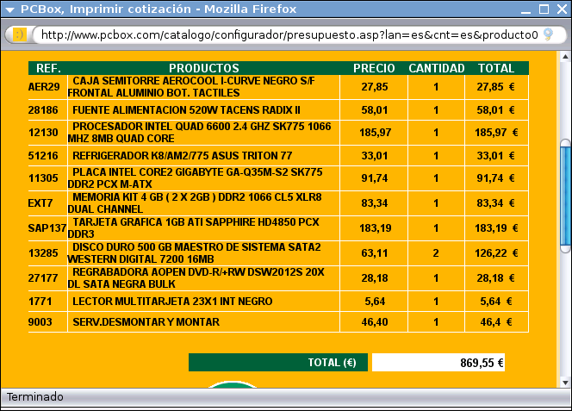Open the window menu arrow in title bar
This screenshot has width=572, height=411.
click(9, 9)
